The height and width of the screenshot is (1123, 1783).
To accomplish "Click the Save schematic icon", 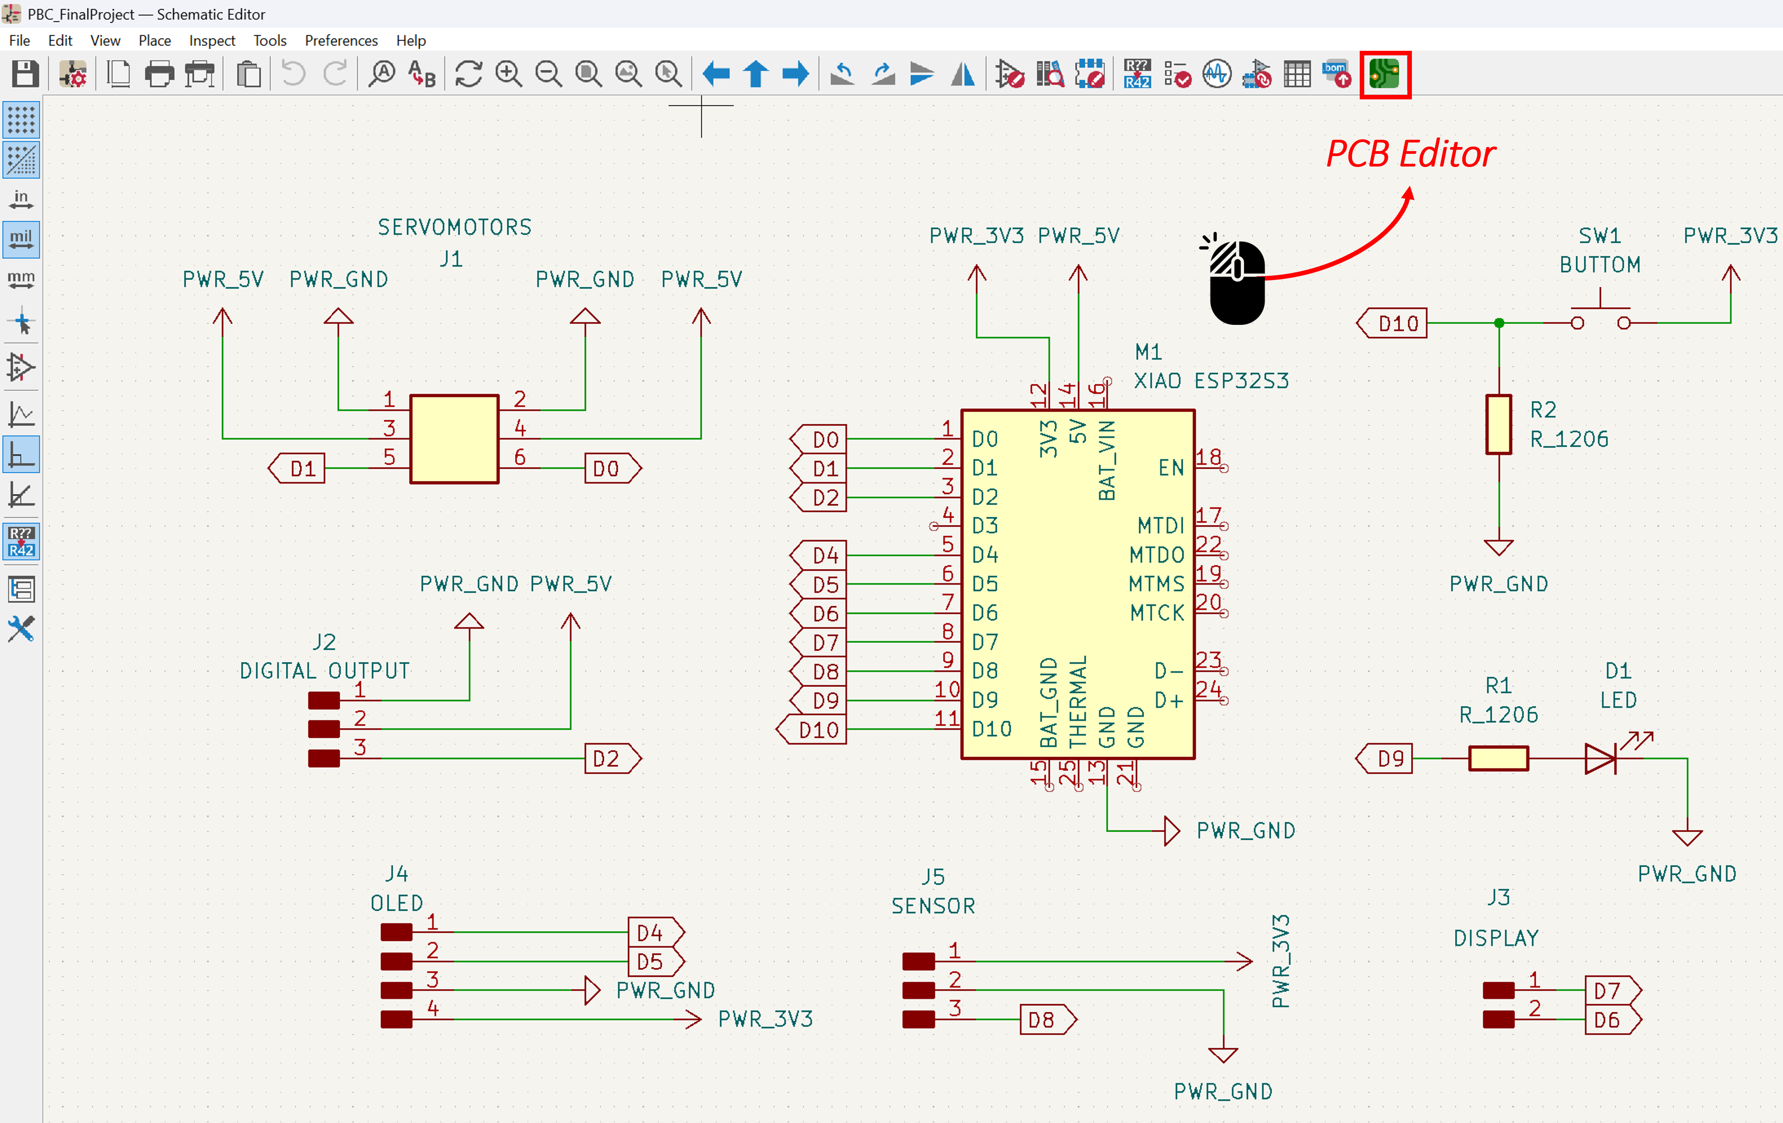I will pyautogui.click(x=24, y=74).
